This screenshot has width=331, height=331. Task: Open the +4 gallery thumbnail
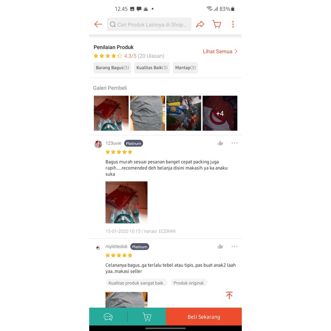(220, 113)
